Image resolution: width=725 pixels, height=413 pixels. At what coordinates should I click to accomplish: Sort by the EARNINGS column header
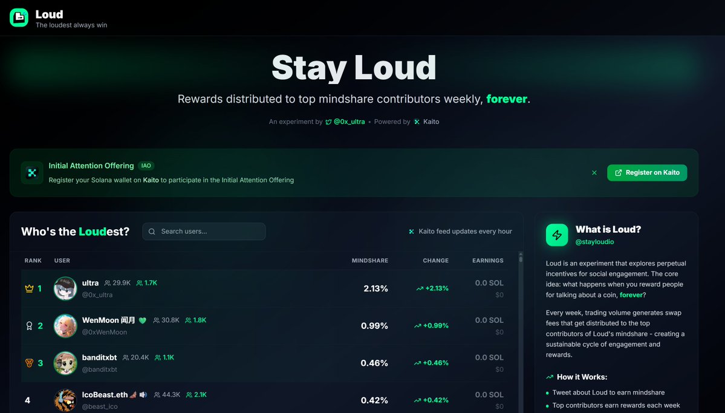(488, 261)
